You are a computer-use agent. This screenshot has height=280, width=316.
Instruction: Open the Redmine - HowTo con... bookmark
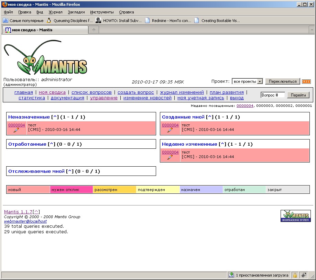[x=168, y=21]
